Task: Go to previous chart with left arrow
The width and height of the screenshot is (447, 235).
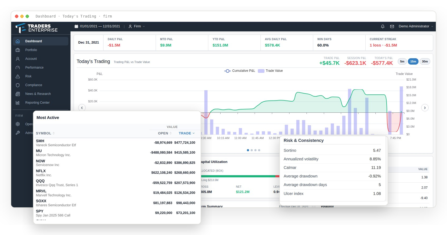Action: [x=82, y=108]
